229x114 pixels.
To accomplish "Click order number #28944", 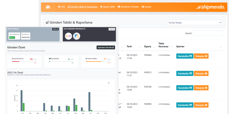I will click(148, 55).
